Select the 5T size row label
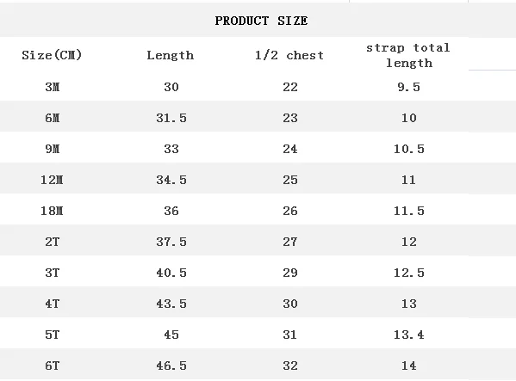516x381 pixels. 53,335
